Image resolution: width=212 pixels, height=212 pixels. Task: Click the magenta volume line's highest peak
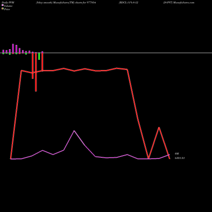tap(74, 131)
